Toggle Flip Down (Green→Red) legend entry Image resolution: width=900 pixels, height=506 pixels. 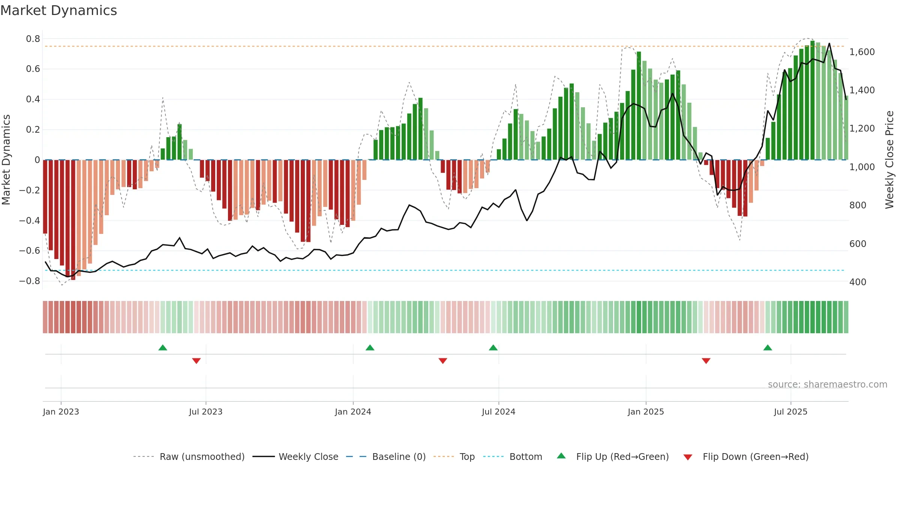point(745,457)
